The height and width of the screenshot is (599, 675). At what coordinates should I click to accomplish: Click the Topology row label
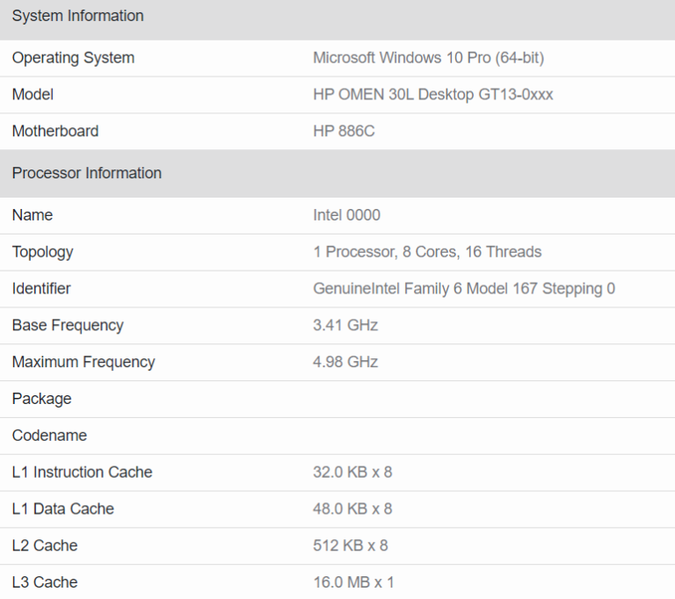42,252
